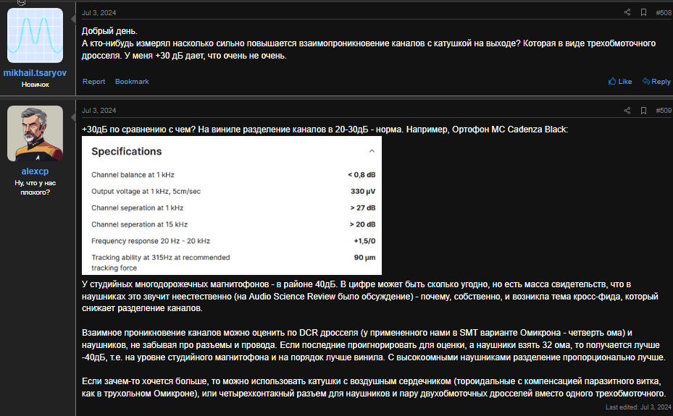Open alexcp's profile via username

click(35, 171)
